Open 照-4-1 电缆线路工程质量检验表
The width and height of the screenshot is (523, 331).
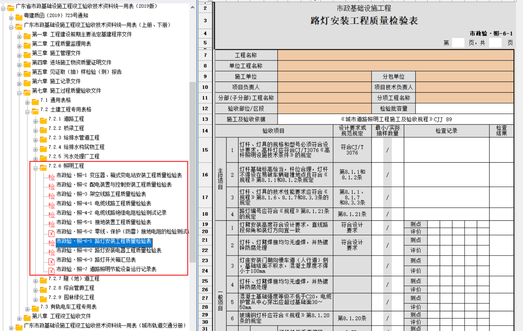click(x=104, y=203)
